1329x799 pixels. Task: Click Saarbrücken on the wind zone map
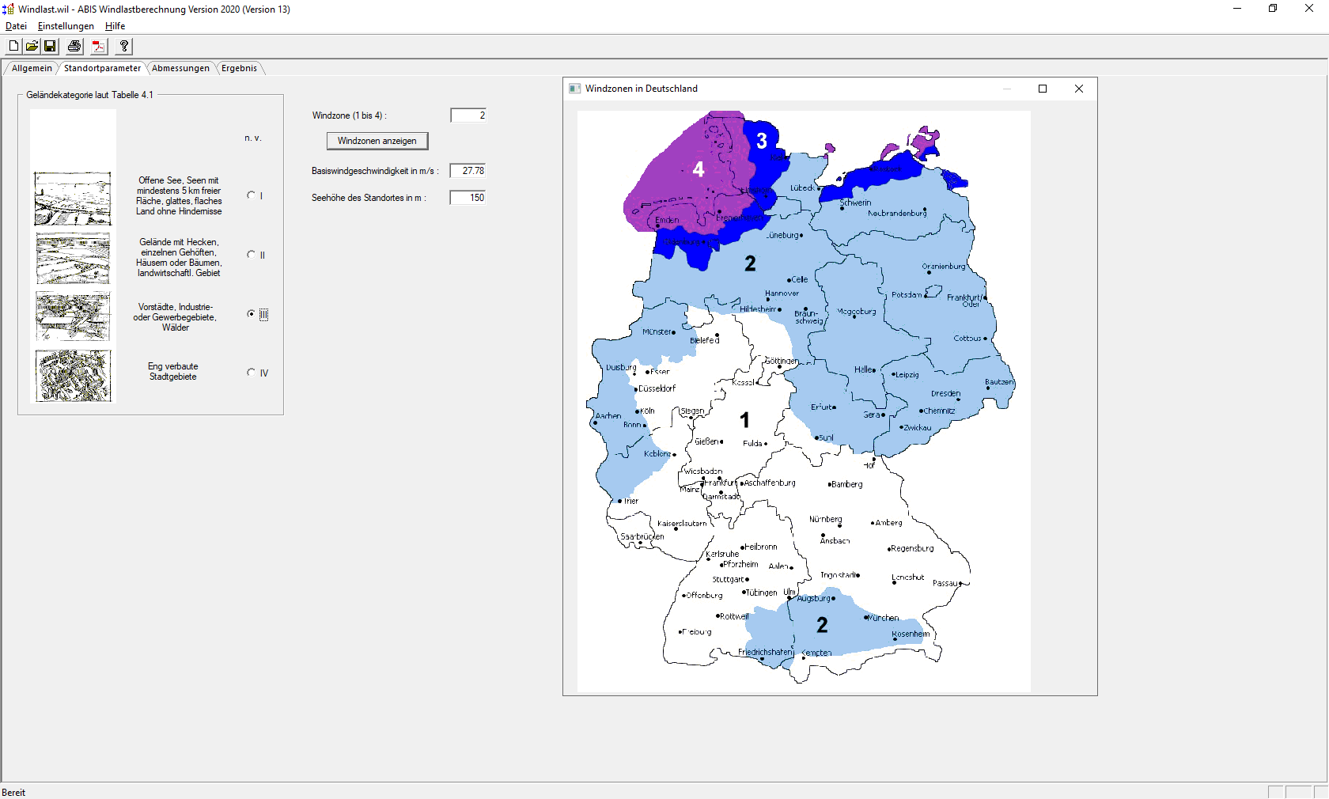coord(642,536)
